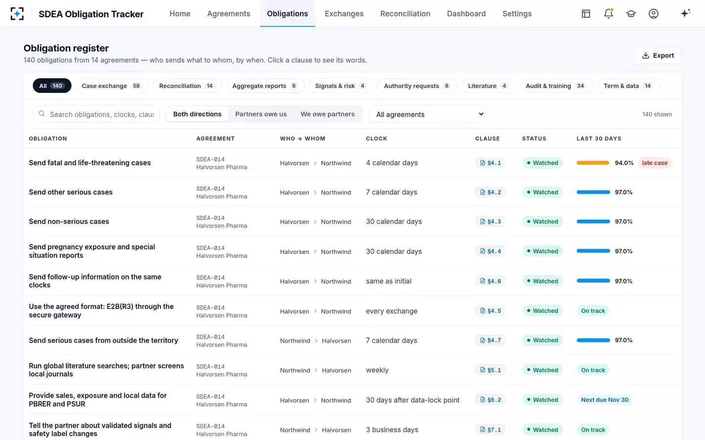The image size is (705, 440).
Task: Toggle Watched status on other serious cases row
Action: point(542,192)
